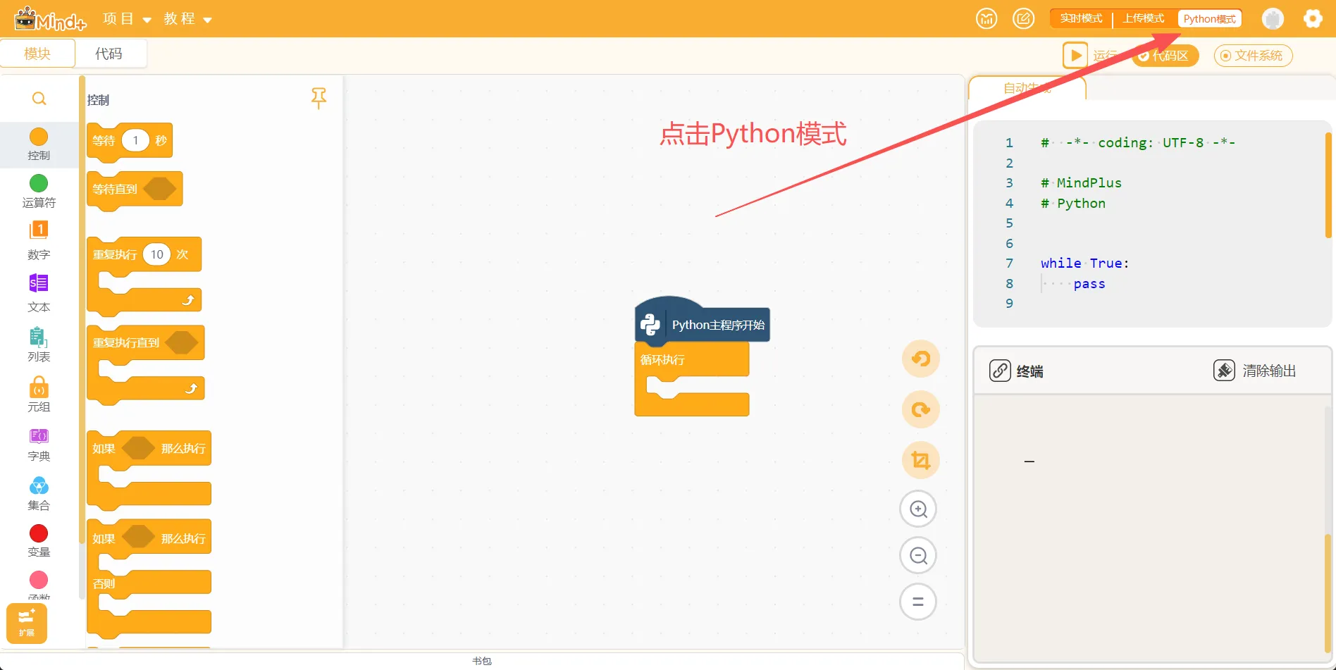This screenshot has height=670, width=1336.
Task: Click the number 10 field in repeat block
Action: point(157,254)
